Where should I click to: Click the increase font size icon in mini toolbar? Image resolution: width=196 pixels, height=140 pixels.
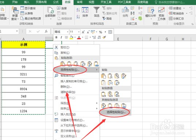83,32
